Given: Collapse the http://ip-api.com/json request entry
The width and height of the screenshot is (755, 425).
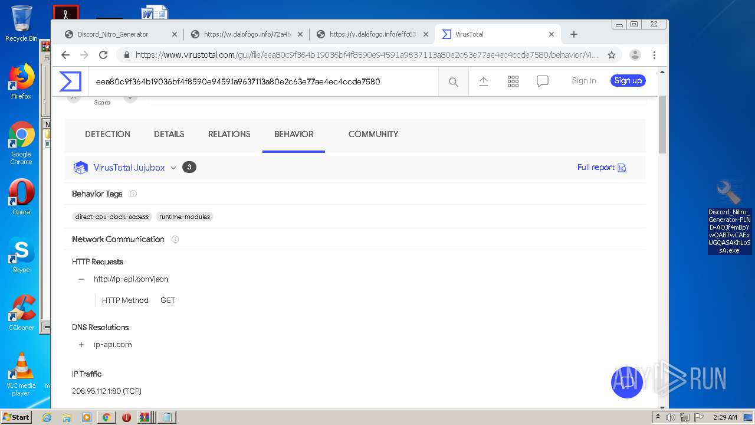Looking at the screenshot, I should pos(81,279).
